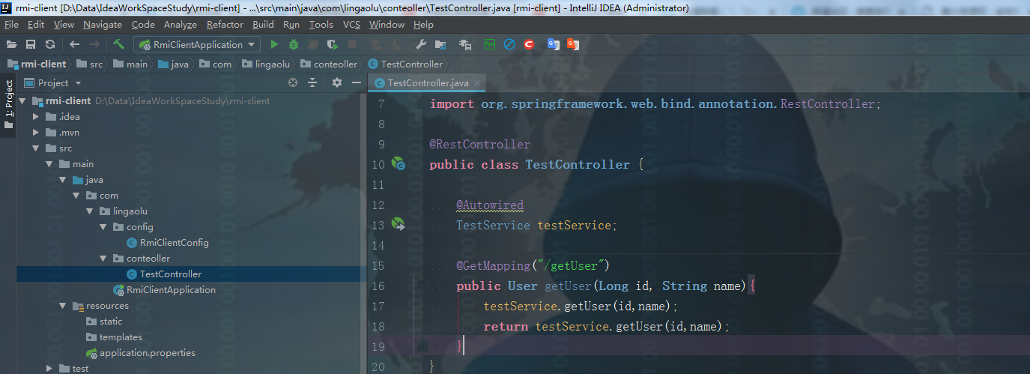The height and width of the screenshot is (374, 1030).
Task: Select the TestController breadcrumb
Action: (x=405, y=64)
